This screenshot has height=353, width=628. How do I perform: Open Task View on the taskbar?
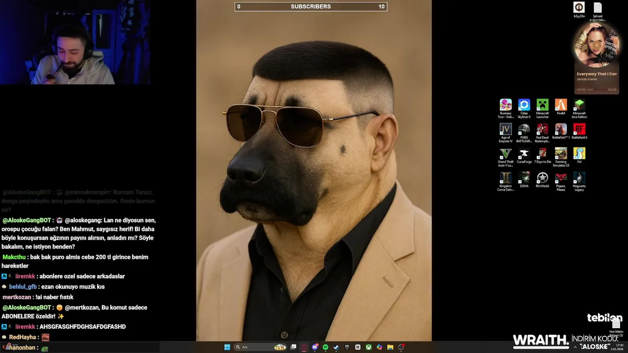[293, 347]
